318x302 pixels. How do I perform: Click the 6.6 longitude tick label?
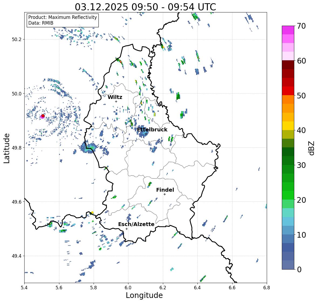[x=232, y=288]
